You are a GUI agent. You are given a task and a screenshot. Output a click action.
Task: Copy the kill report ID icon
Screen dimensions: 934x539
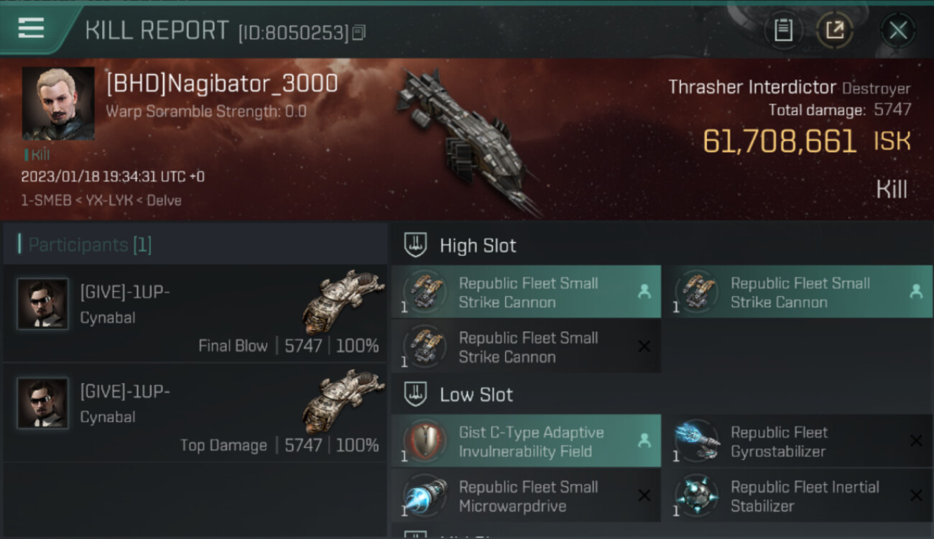359,32
